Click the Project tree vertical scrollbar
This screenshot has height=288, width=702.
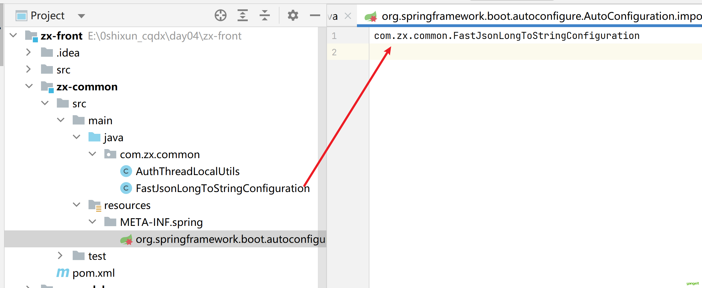(322, 158)
